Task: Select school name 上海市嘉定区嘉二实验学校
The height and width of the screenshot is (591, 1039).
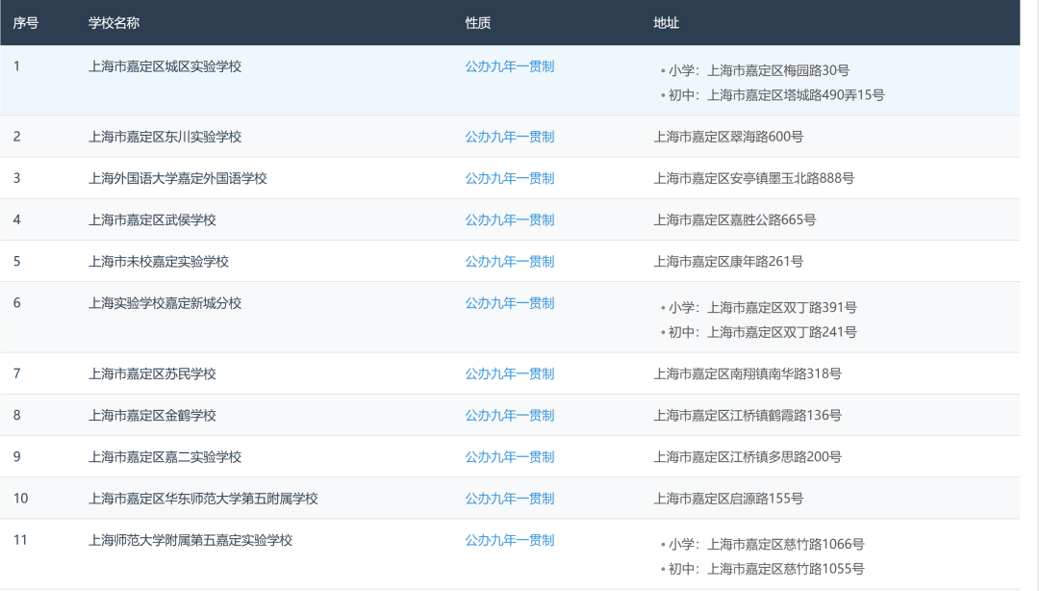Action: 165,457
